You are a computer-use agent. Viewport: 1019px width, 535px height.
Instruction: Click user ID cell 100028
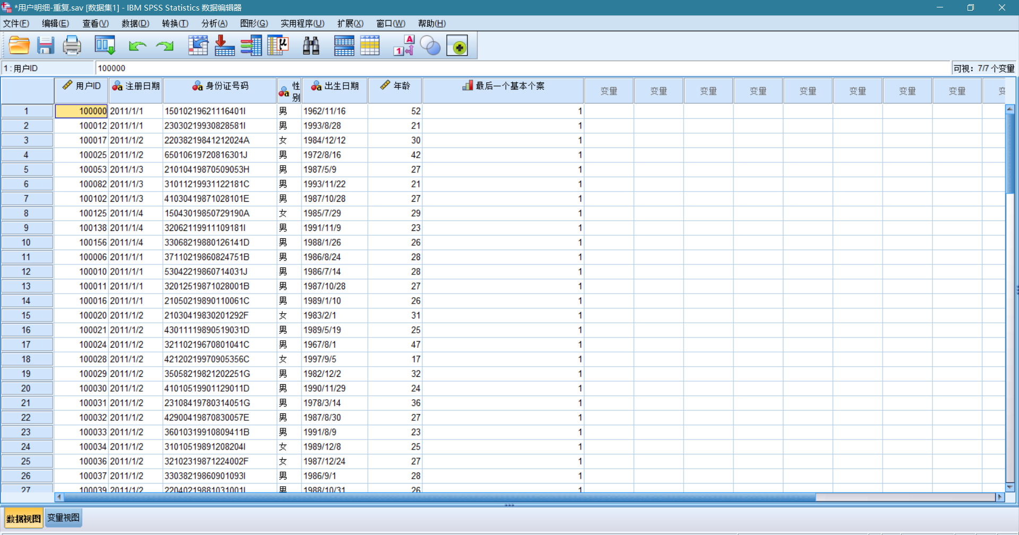tap(81, 359)
